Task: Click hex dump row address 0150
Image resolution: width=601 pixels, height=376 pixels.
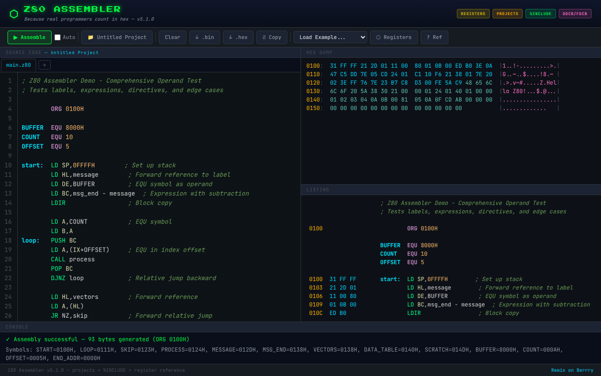Action: coord(313,109)
